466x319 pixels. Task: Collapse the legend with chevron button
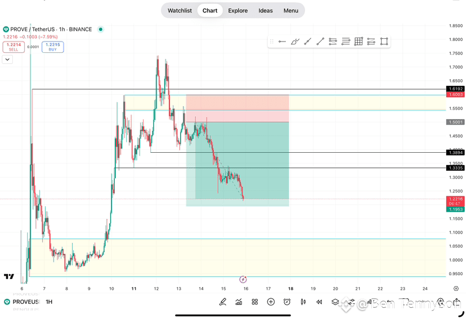click(7, 60)
